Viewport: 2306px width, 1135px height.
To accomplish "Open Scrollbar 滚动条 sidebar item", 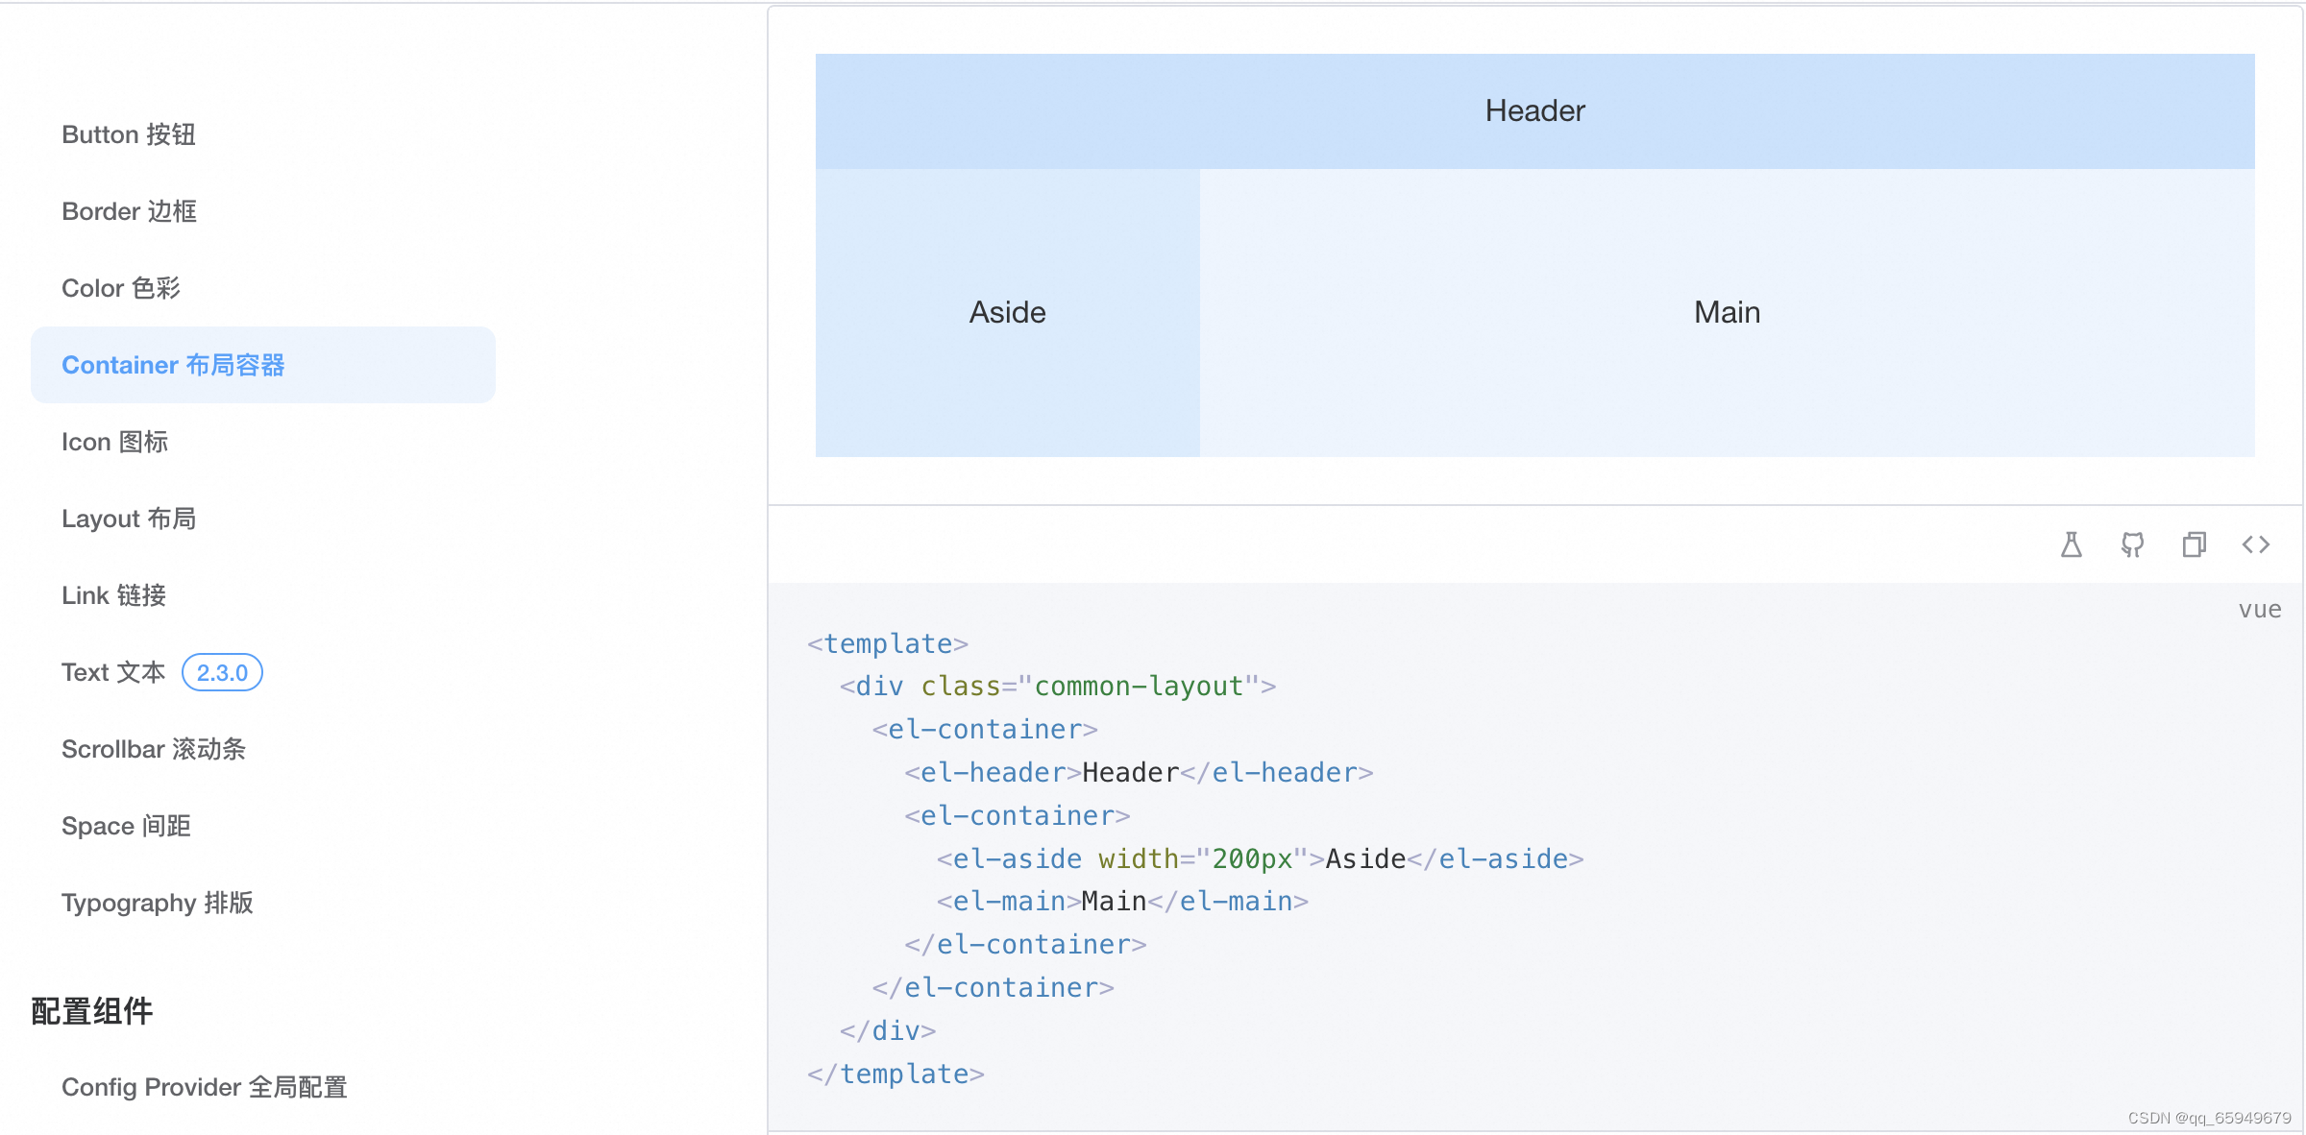I will [x=154, y=749].
